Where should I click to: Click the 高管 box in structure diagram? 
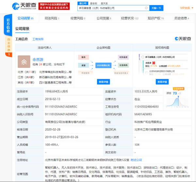pos(84,65)
